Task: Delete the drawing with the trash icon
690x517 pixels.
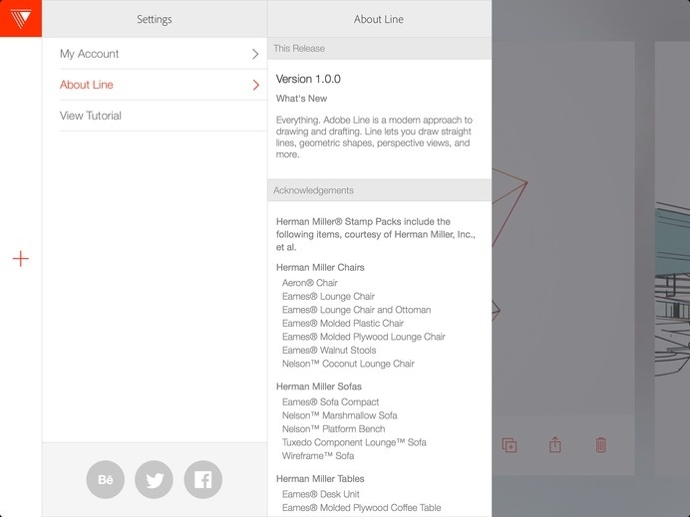Action: pyautogui.click(x=600, y=444)
